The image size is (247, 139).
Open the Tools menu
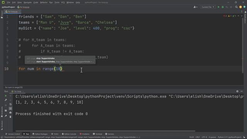point(57,2)
